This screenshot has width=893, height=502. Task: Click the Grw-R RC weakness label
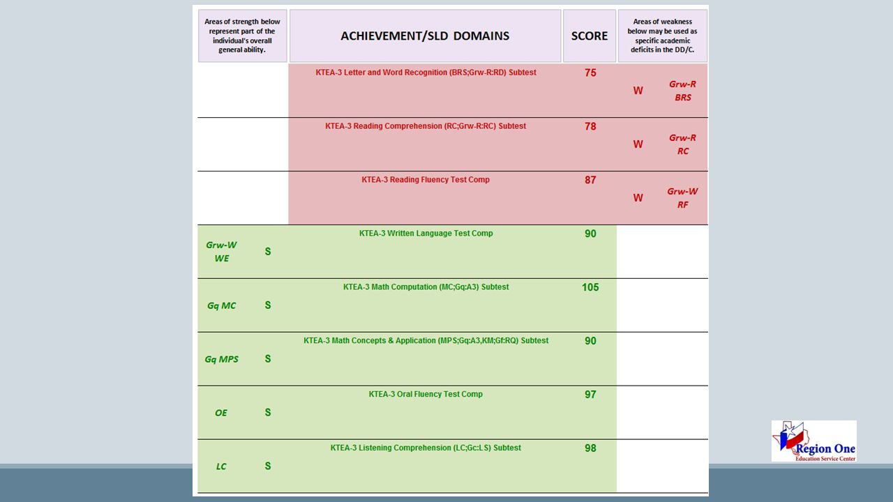tap(682, 144)
